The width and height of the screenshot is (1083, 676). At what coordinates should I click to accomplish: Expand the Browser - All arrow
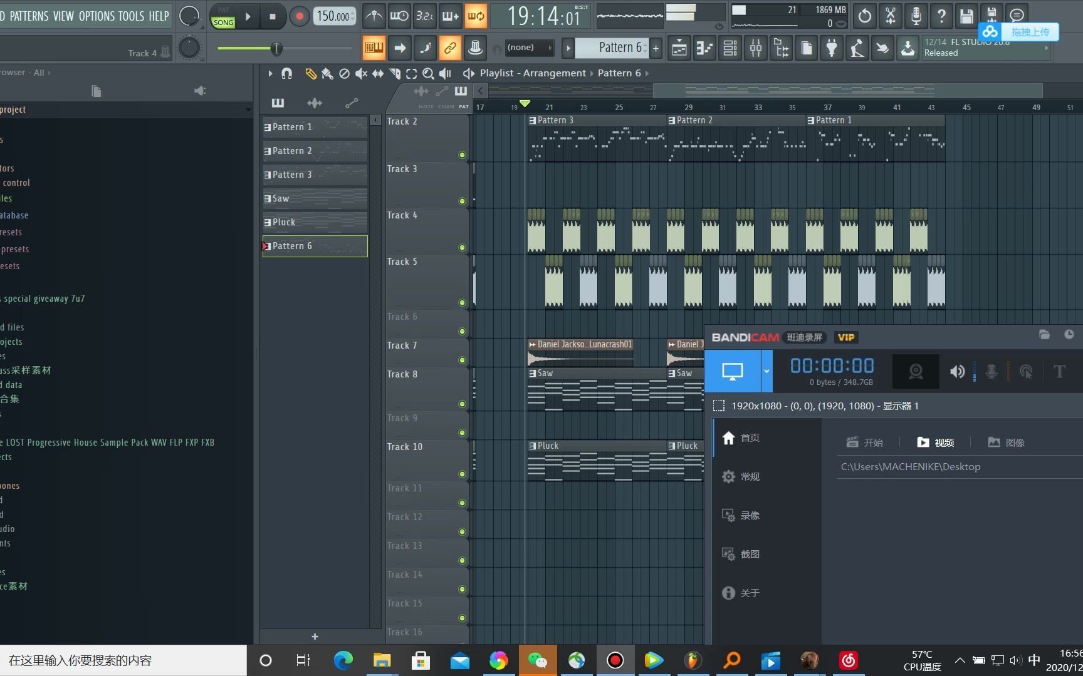(x=49, y=73)
